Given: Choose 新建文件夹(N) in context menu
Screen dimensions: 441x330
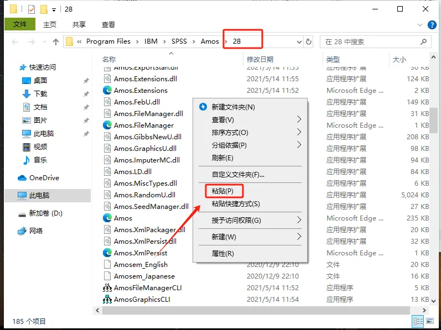Looking at the screenshot, I should [x=233, y=107].
